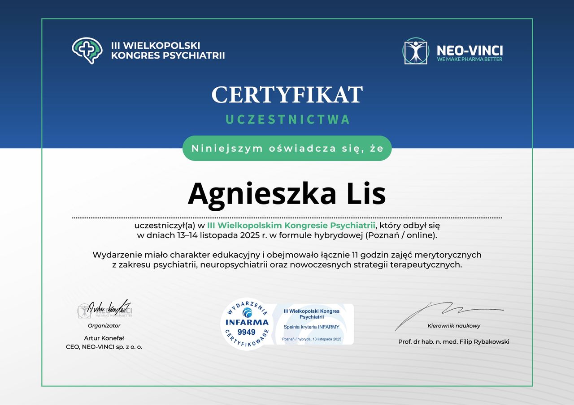
Task: Click the 'Spełnia kryteria INFARMY' text
Action: coord(312,327)
